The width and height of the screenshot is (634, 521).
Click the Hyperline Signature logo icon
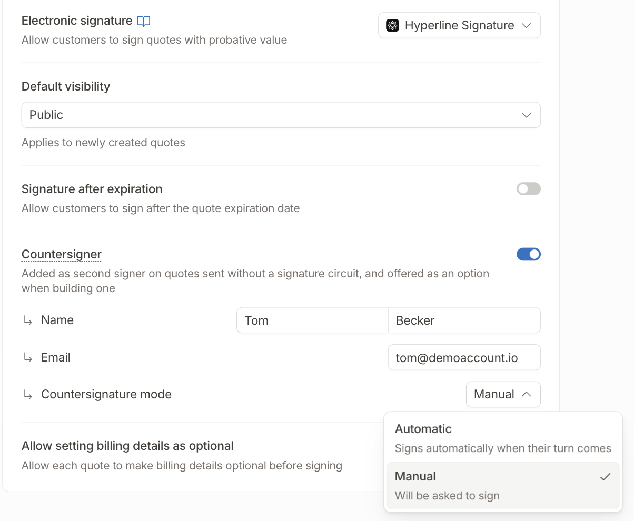pyautogui.click(x=392, y=25)
